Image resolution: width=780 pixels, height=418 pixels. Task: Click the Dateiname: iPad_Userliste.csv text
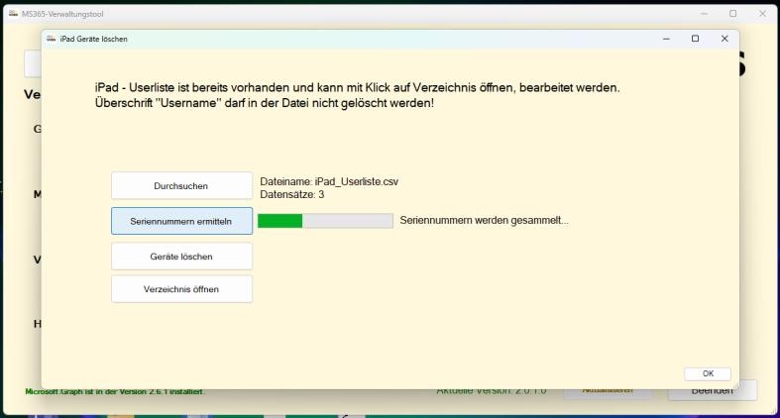(329, 182)
